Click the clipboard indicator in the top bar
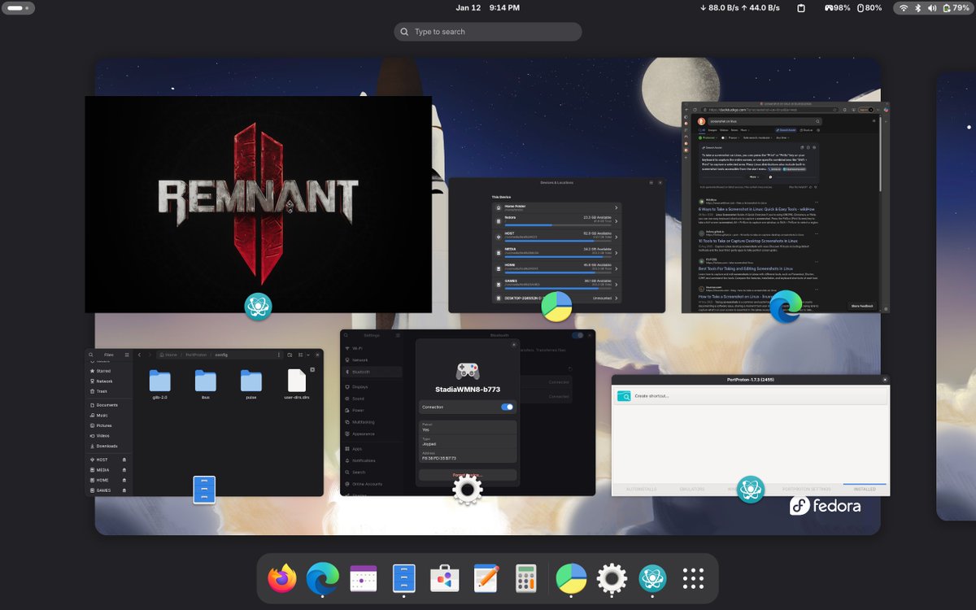The height and width of the screenshot is (610, 976). [x=800, y=8]
